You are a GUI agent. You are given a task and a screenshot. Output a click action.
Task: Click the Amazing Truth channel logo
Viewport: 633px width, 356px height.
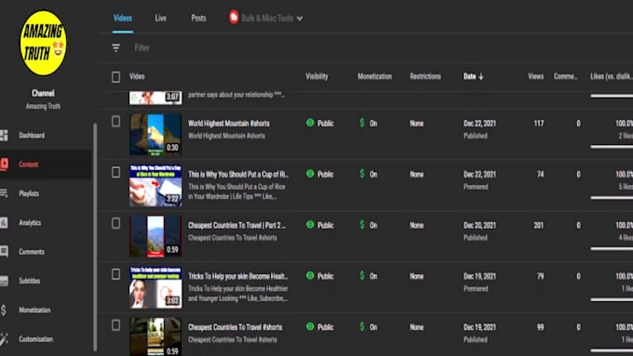pyautogui.click(x=43, y=43)
